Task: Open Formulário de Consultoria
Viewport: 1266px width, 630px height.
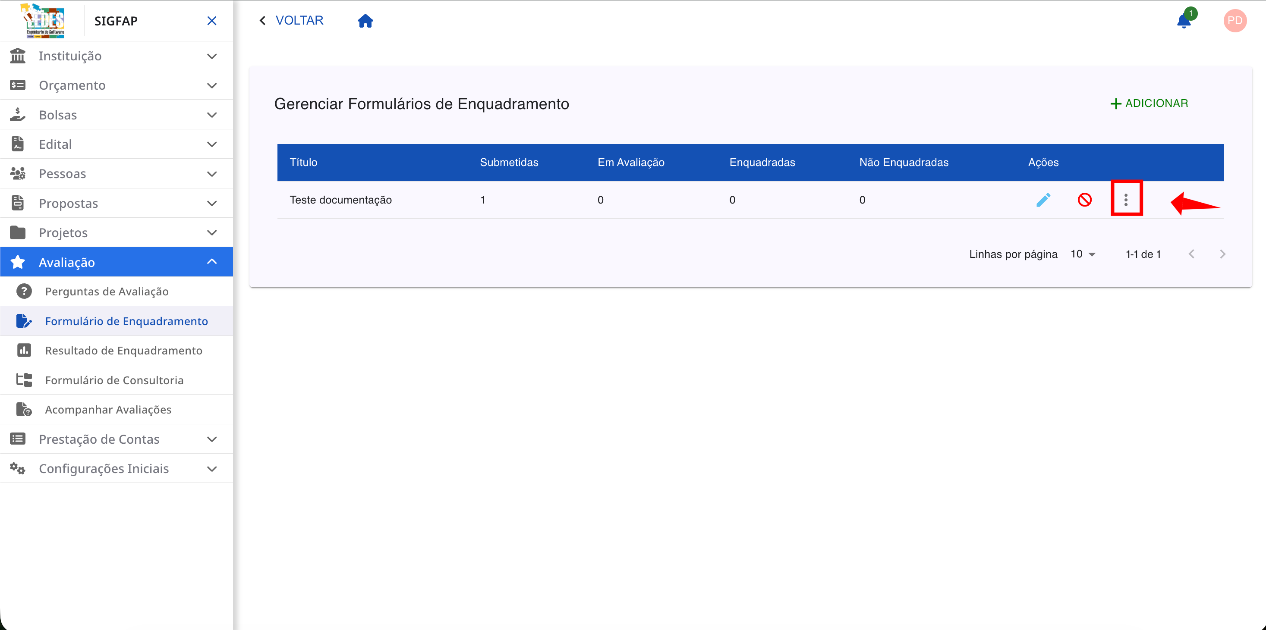Action: pos(114,379)
